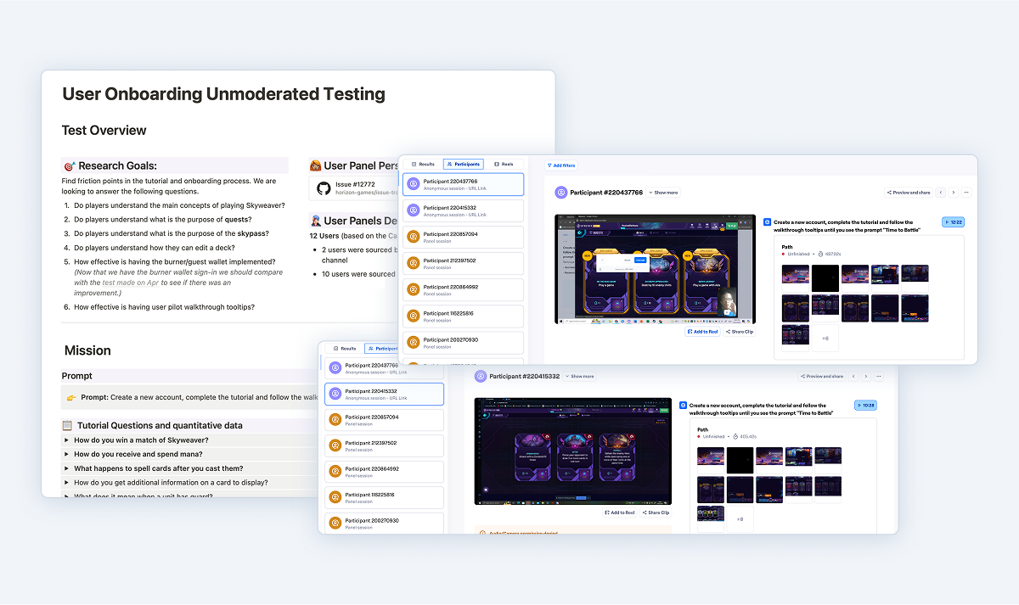1019x605 pixels.
Task: Expand Show more for Participant #220437766
Action: 663,193
